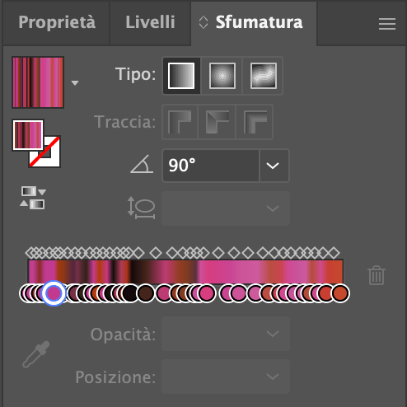Viewport: 407px width, 407px height.
Task: Select the radial gradient type
Action: tap(222, 76)
